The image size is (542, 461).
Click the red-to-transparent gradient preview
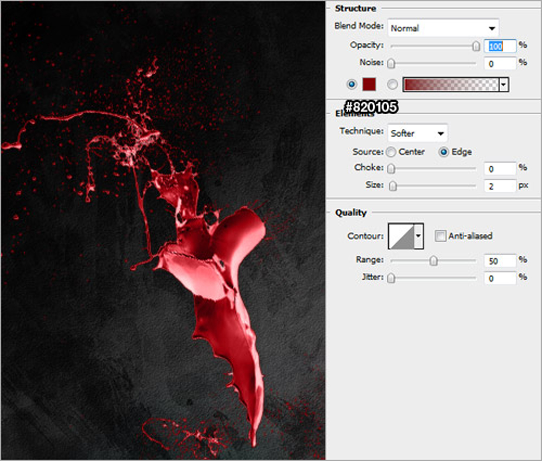[x=451, y=85]
